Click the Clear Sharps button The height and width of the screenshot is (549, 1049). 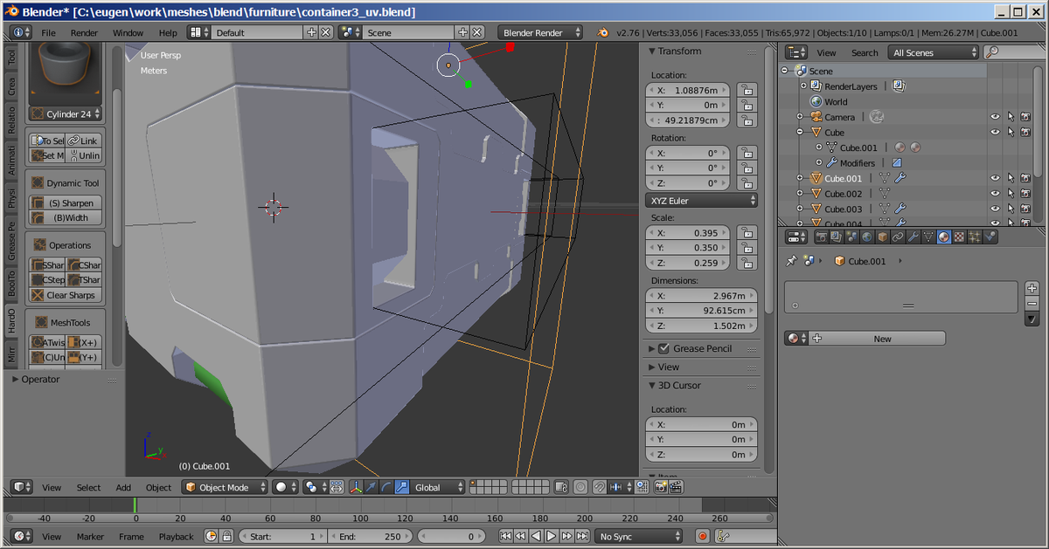(66, 295)
